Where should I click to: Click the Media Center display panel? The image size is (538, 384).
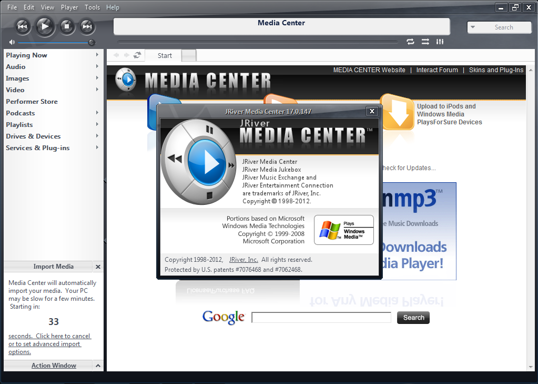(x=281, y=26)
